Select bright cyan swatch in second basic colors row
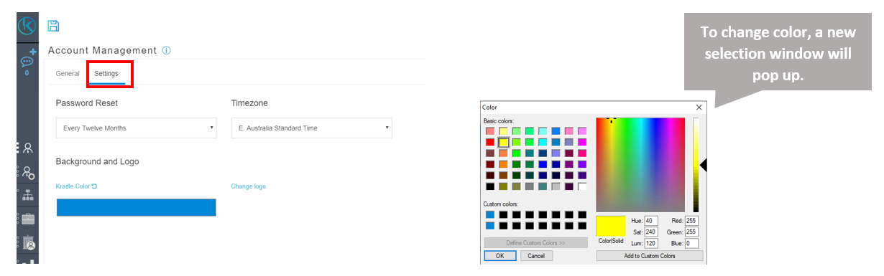 coord(543,142)
